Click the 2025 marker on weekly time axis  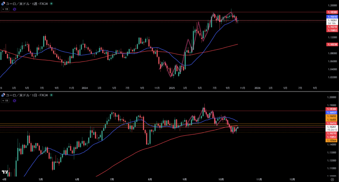point(171,88)
